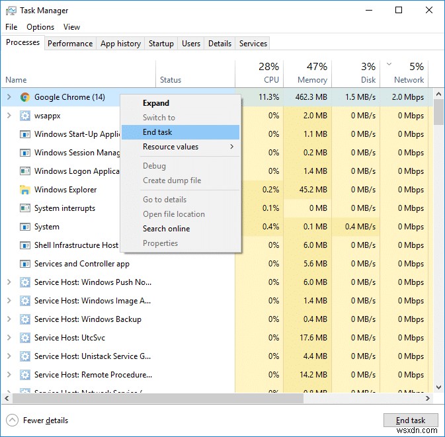The width and height of the screenshot is (445, 437).
Task: Click the Windows Session Manager icon
Action: [x=25, y=153]
